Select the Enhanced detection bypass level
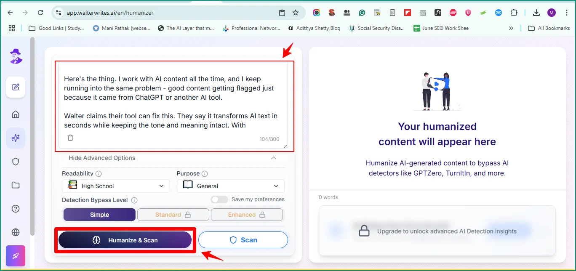 coord(247,214)
